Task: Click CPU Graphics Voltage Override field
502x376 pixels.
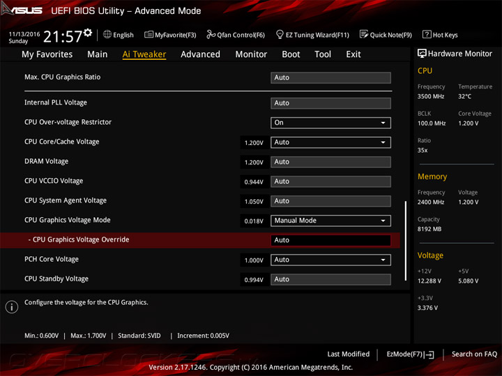Action: point(330,240)
